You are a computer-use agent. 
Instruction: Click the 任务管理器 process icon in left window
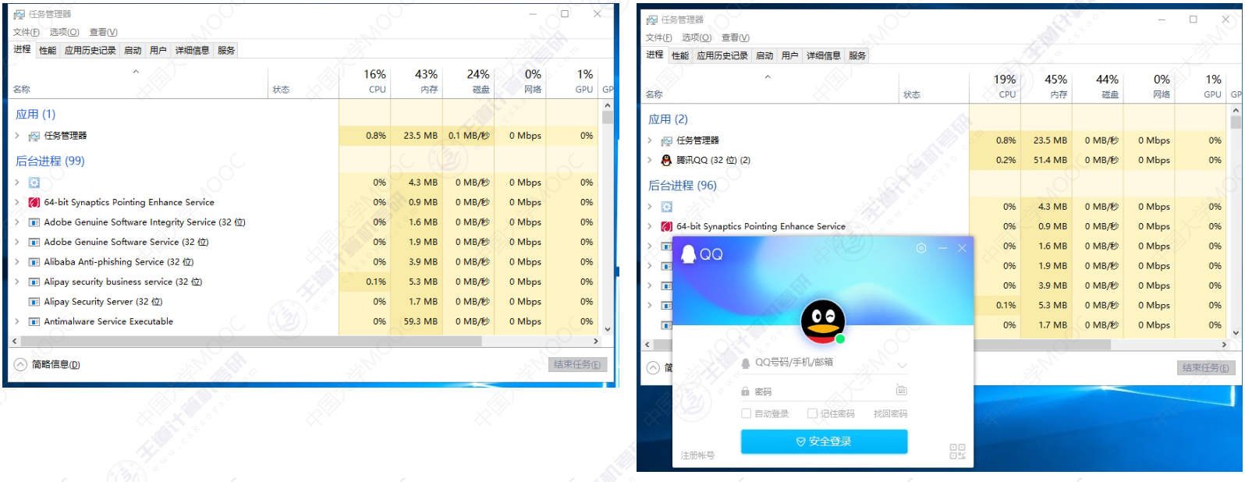tap(34, 136)
